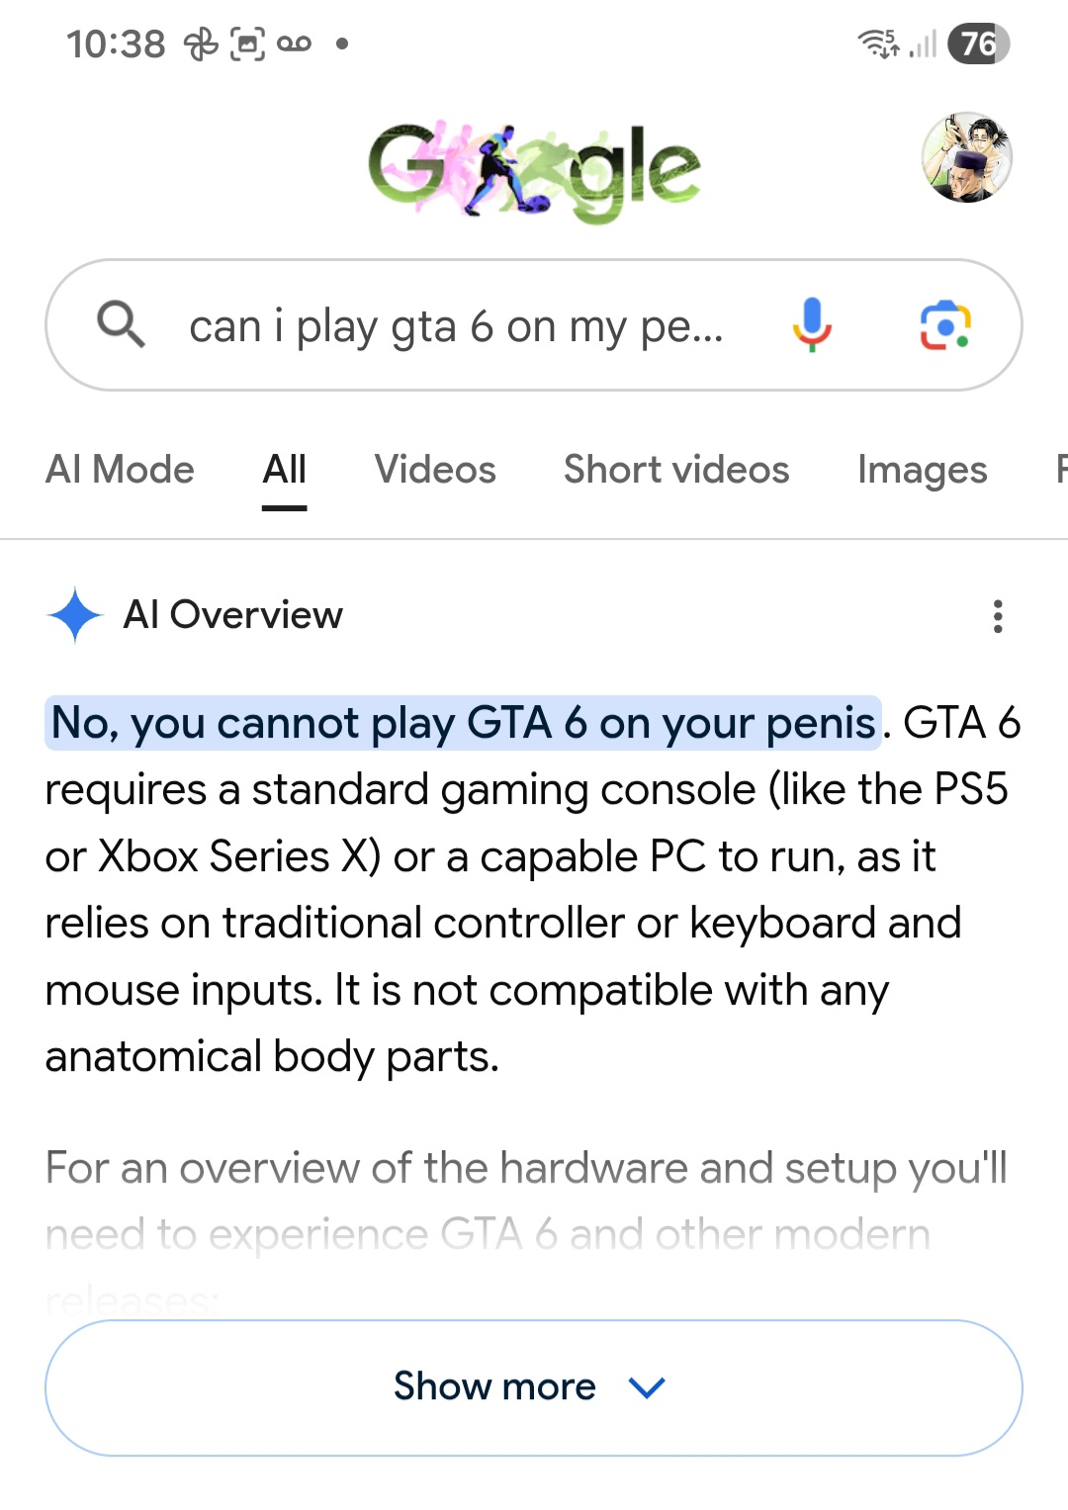Tap the Google doodle logo
1068x1510 pixels.
coord(534,171)
